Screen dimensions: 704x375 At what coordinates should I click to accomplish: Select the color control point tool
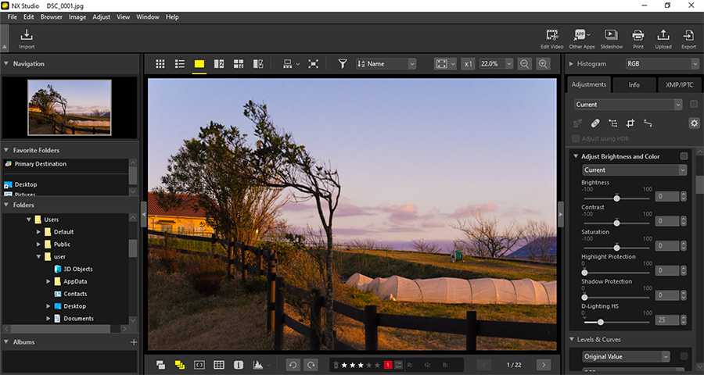(x=612, y=123)
